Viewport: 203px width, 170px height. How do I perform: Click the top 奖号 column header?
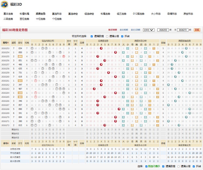(20, 43)
